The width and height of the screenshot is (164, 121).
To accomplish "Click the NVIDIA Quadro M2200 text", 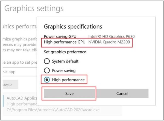I will point(109,42).
